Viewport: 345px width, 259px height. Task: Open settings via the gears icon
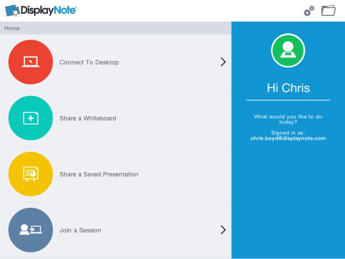pyautogui.click(x=309, y=11)
